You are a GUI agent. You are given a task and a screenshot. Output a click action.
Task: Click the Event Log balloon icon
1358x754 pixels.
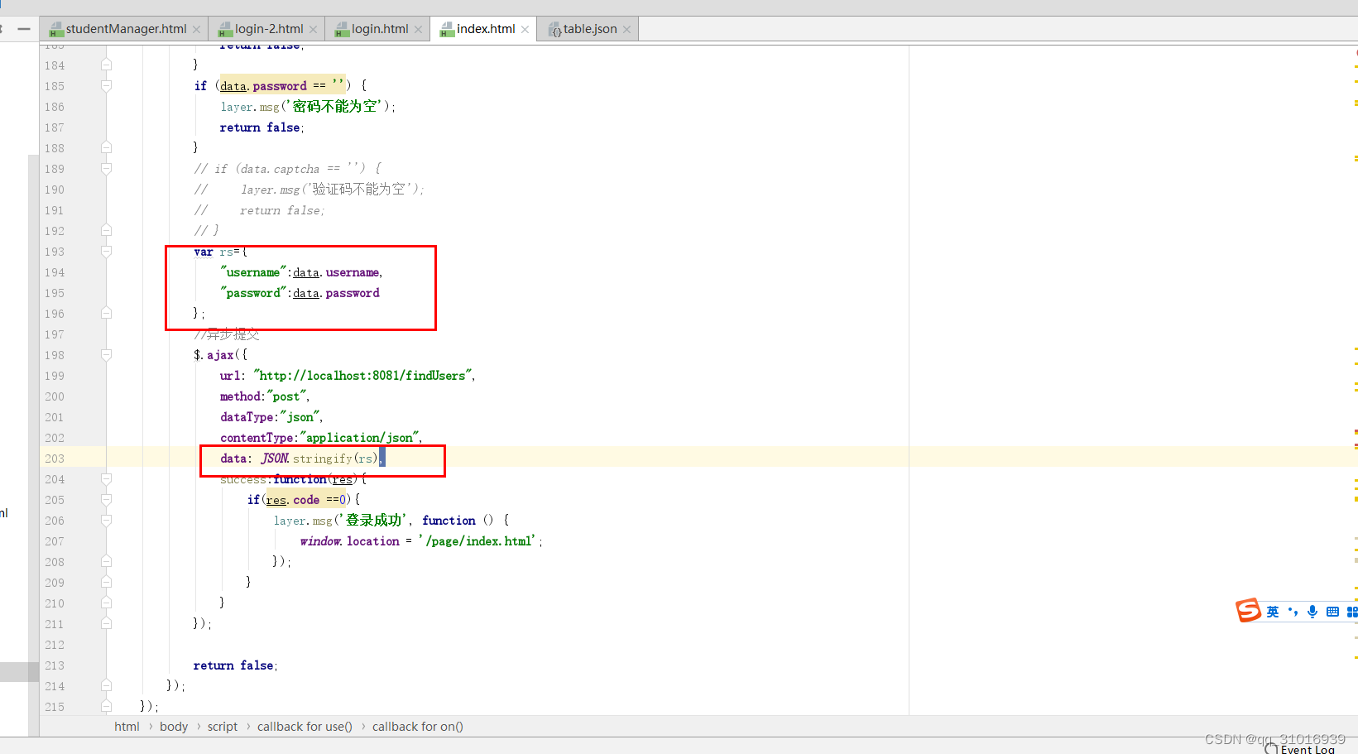tap(1271, 748)
